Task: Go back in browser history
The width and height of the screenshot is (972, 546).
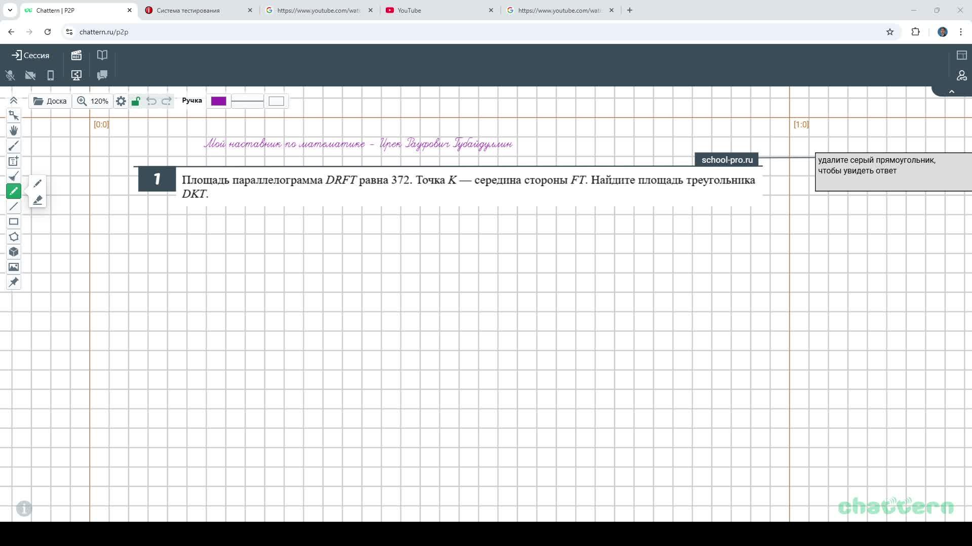Action: 11,32
